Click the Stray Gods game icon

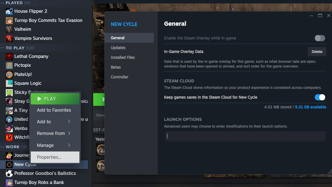coord(9,101)
